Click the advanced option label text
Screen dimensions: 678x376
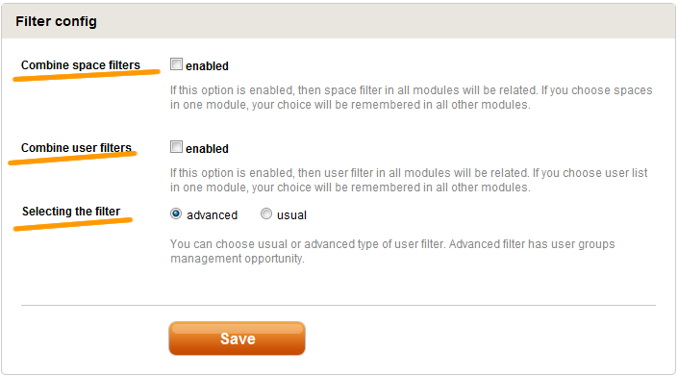212,215
